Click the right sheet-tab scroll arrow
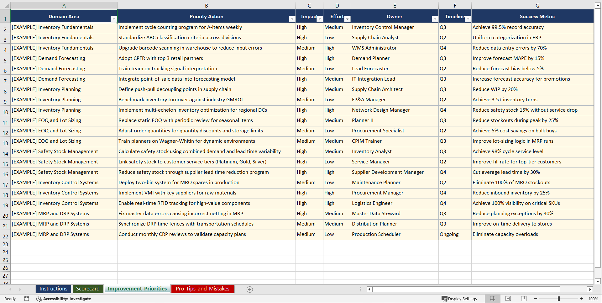 pyautogui.click(x=20, y=289)
